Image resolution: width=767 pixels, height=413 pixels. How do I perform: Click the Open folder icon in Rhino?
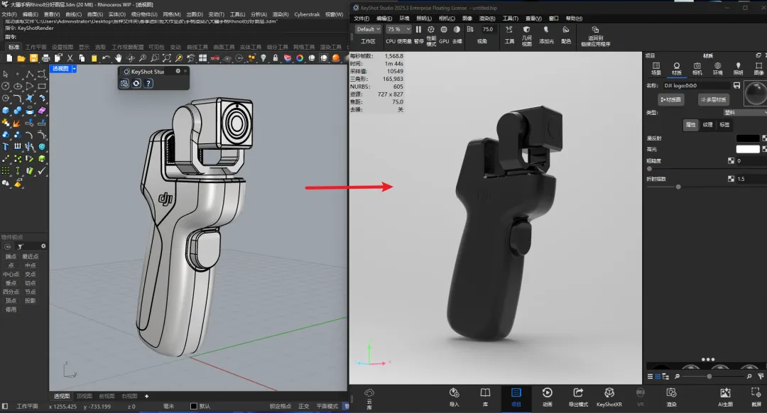tap(21, 58)
